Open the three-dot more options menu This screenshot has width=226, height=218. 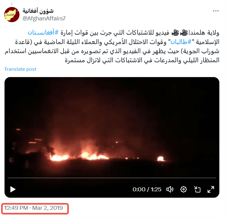[x=216, y=11]
